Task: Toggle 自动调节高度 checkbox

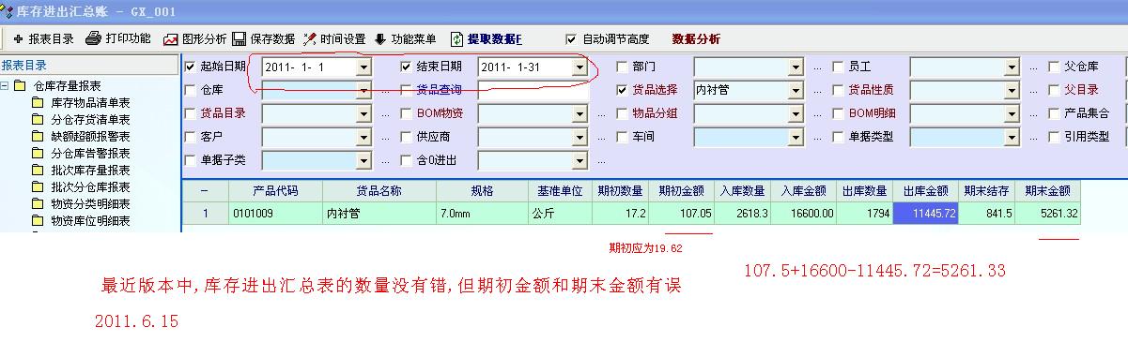Action: tap(571, 39)
